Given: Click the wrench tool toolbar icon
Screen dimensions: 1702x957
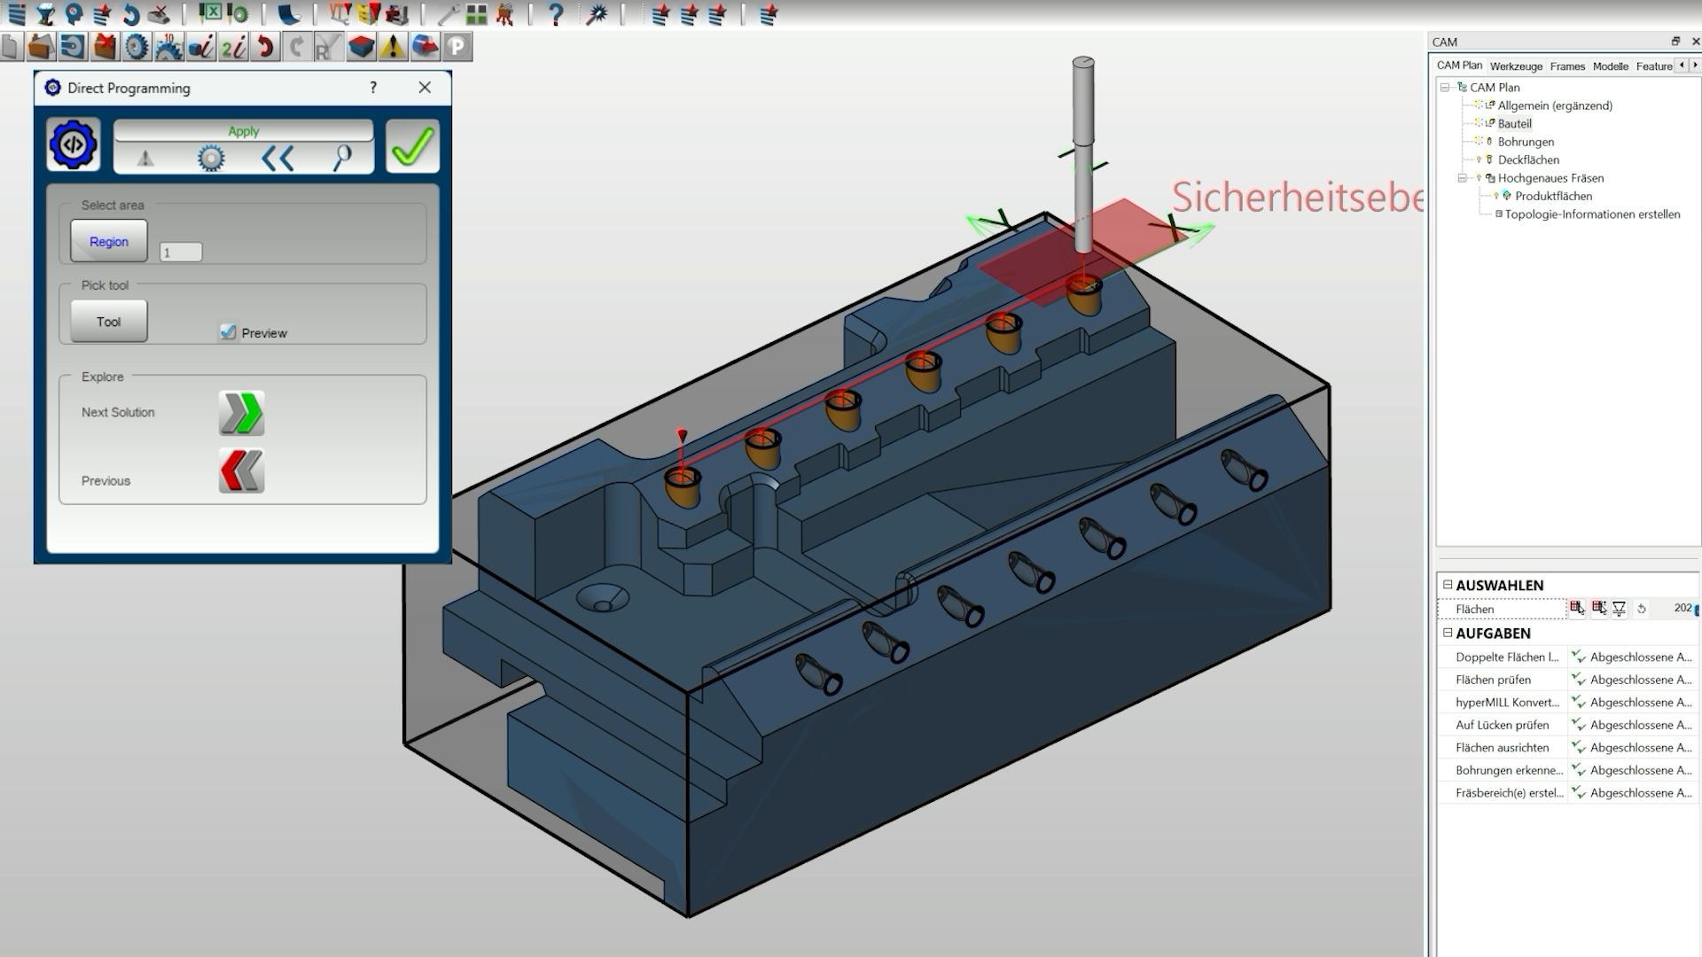Looking at the screenshot, I should coord(448,14).
